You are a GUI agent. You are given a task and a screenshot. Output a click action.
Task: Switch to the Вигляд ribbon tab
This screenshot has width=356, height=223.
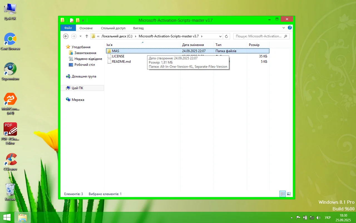(x=138, y=28)
